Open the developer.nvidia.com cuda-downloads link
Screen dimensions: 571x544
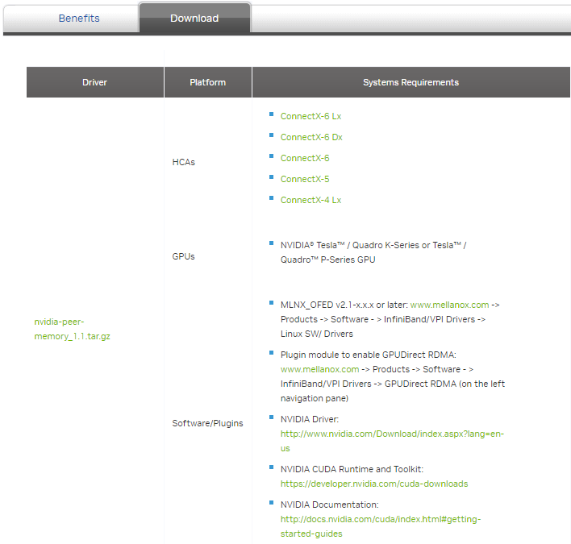[374, 484]
